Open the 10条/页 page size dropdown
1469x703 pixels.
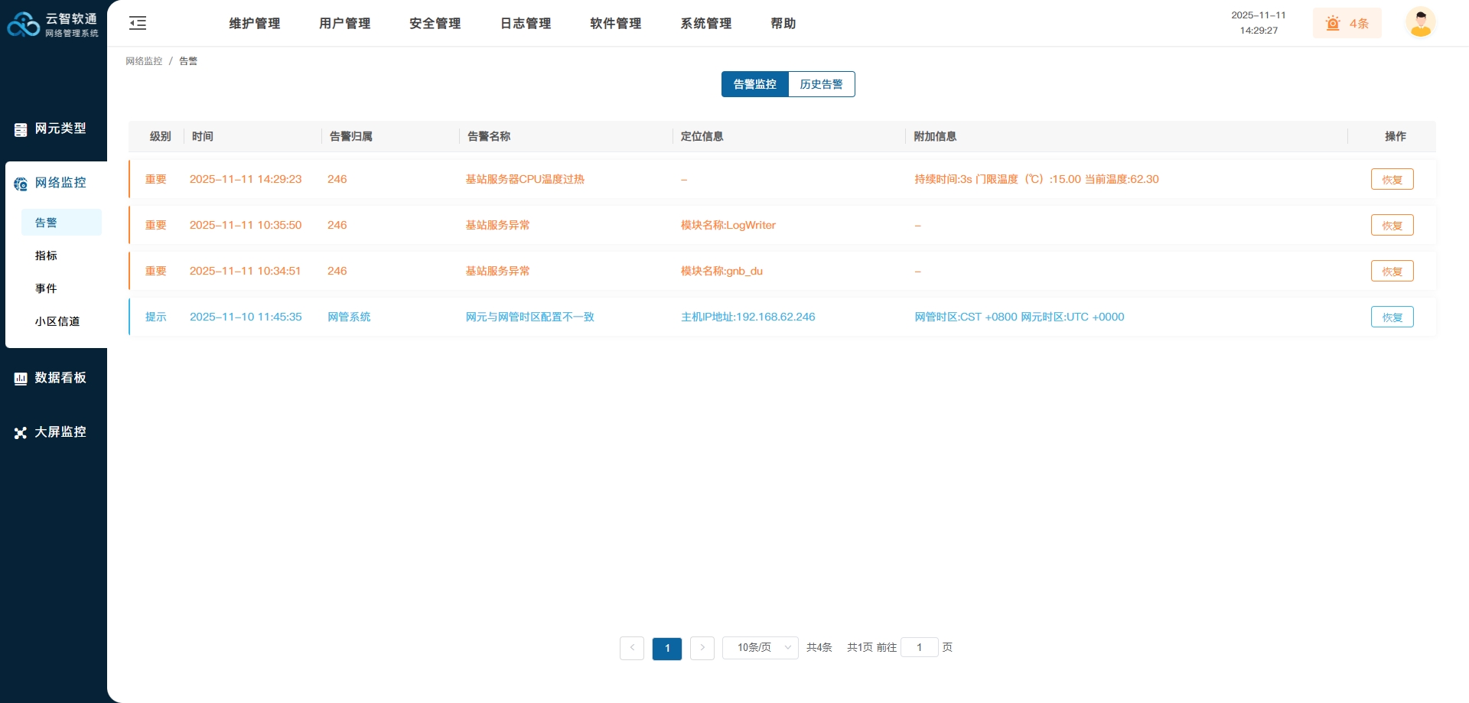click(761, 648)
